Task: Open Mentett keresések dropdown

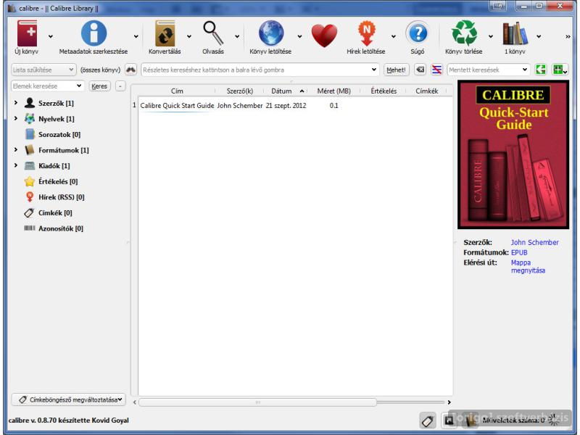Action: pyautogui.click(x=488, y=70)
